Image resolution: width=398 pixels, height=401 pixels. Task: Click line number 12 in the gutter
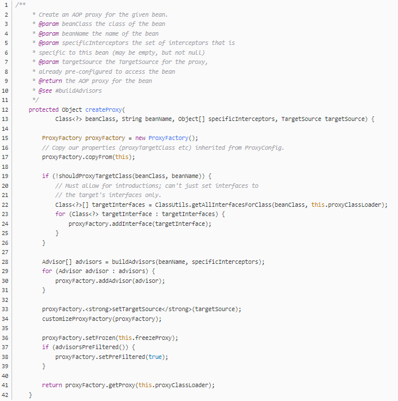[6, 109]
